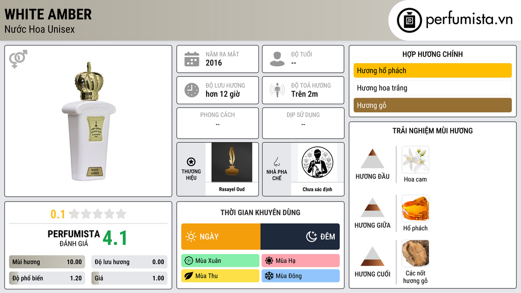The image size is (521, 293).
Task: Click the Phong cách info box
Action: 218,123
